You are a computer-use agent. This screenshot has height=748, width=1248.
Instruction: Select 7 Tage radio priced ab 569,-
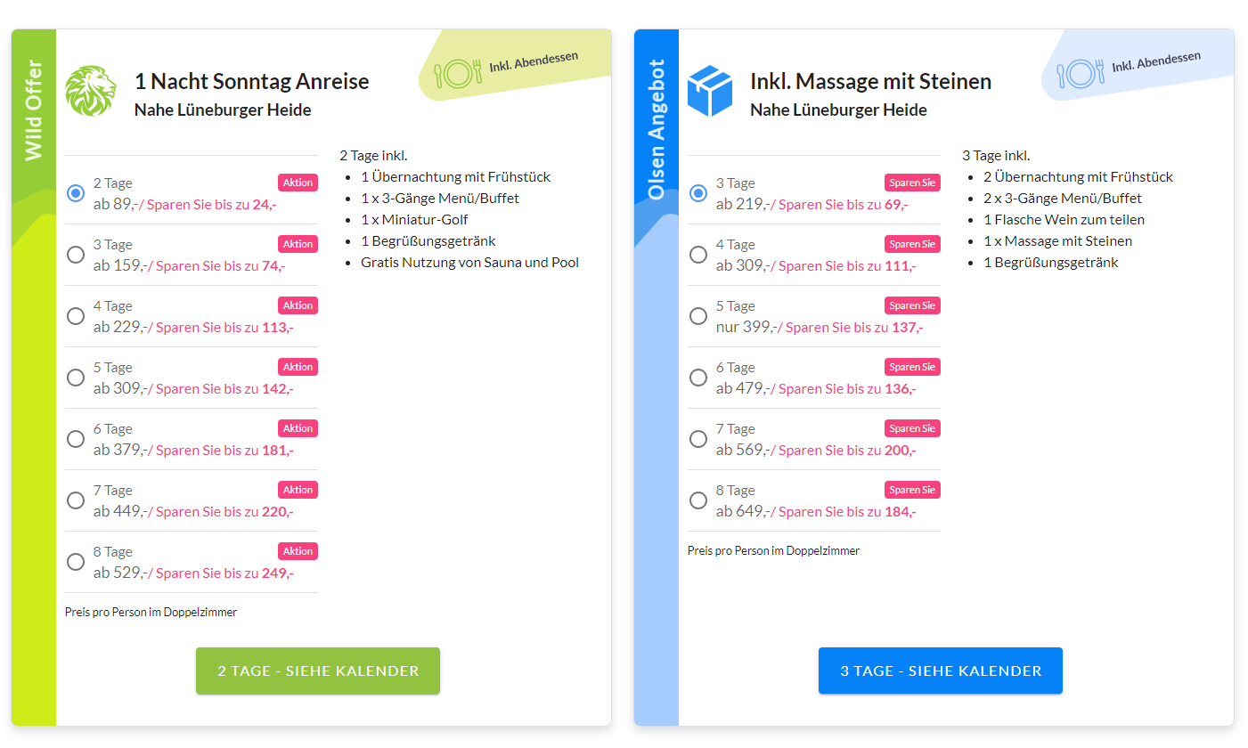[x=698, y=439]
